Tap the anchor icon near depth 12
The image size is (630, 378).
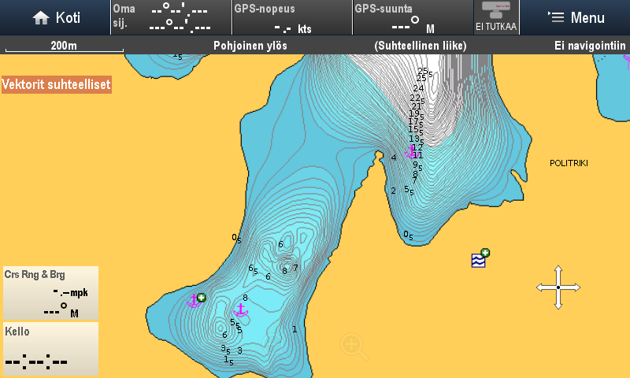[x=410, y=152]
